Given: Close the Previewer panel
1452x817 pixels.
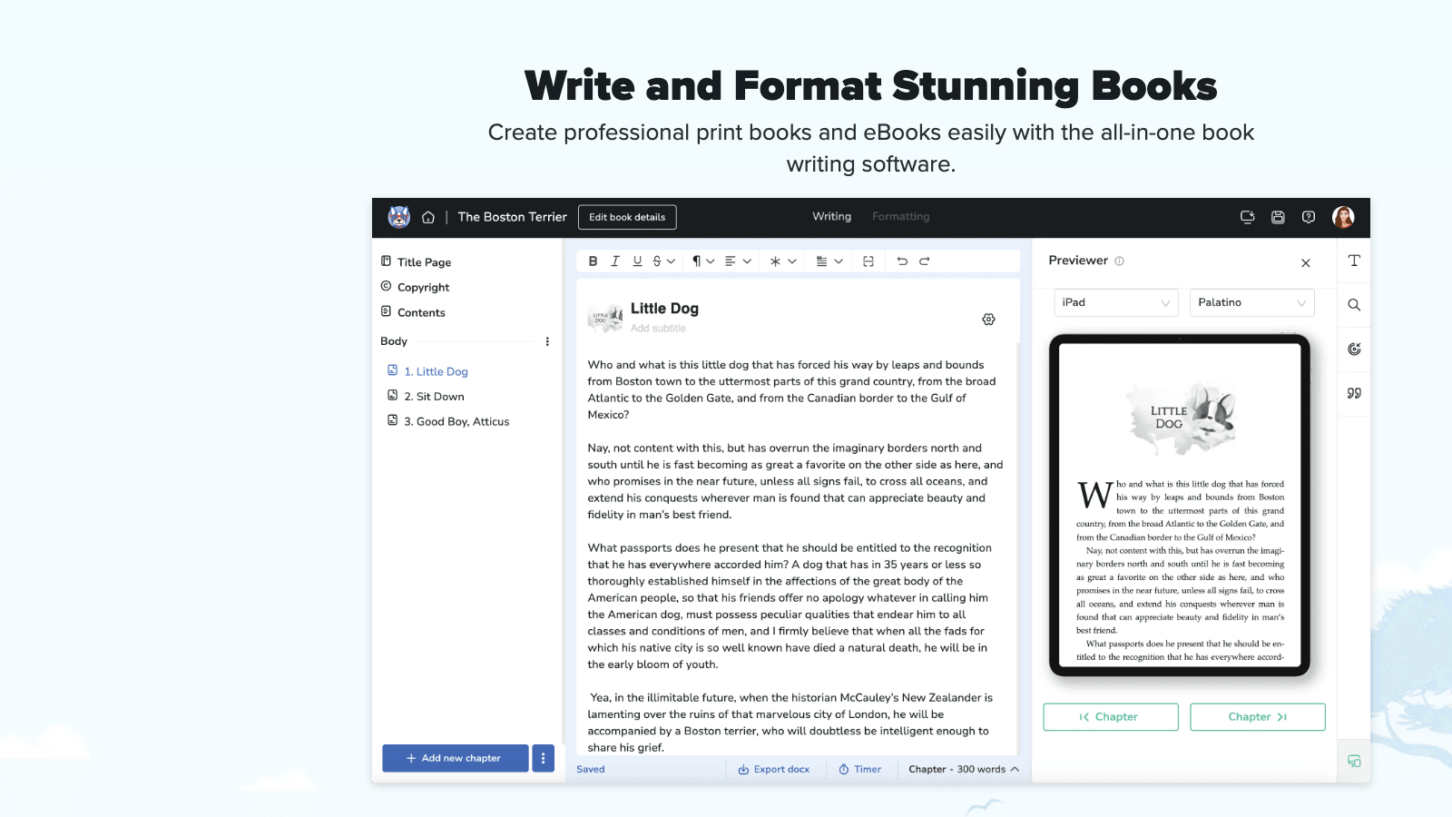Looking at the screenshot, I should pyautogui.click(x=1305, y=263).
